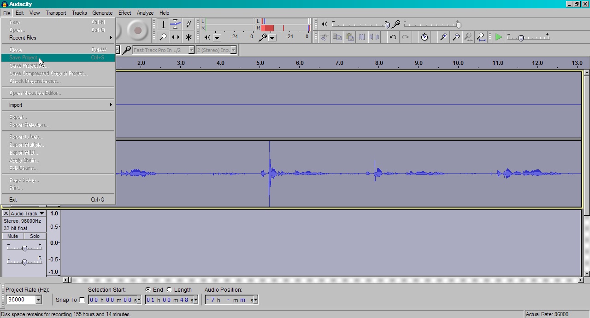Image resolution: width=590 pixels, height=318 pixels.
Task: Enable the Snap To checkbox
Action: (x=82, y=300)
